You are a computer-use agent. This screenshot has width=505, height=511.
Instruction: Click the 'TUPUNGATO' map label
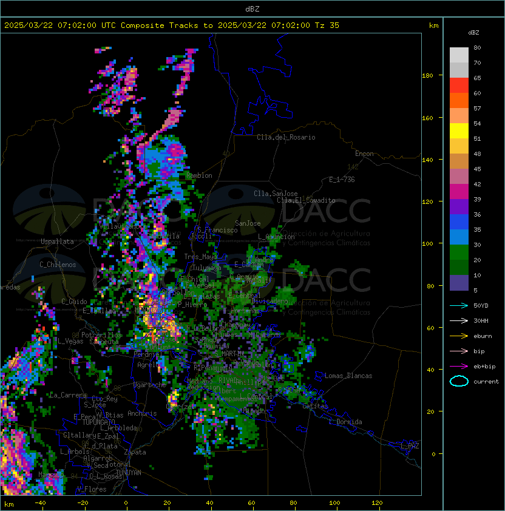pyautogui.click(x=99, y=422)
